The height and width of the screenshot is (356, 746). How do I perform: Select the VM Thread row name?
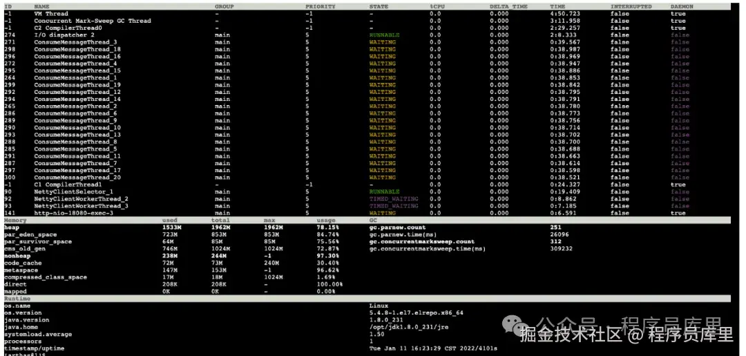coord(51,14)
